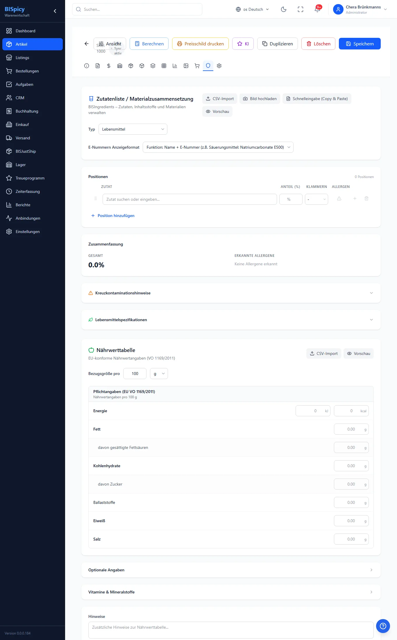Open the dollar sign pricing tab
The image size is (397, 640).
tap(109, 66)
